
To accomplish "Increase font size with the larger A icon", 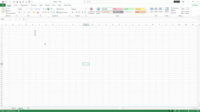I will 37,9.
